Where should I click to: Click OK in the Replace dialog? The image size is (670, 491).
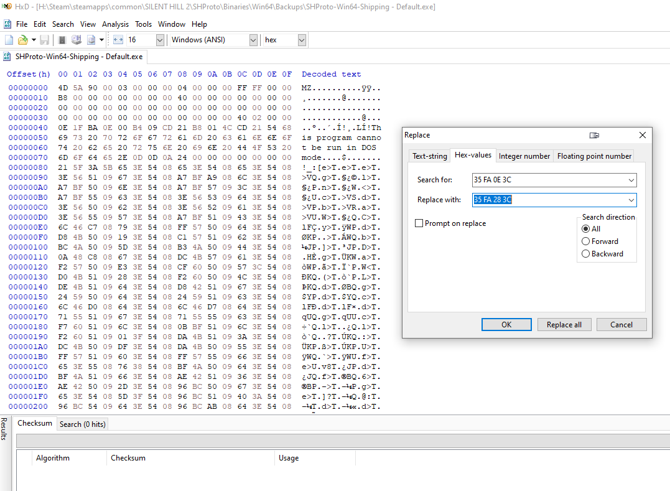506,324
